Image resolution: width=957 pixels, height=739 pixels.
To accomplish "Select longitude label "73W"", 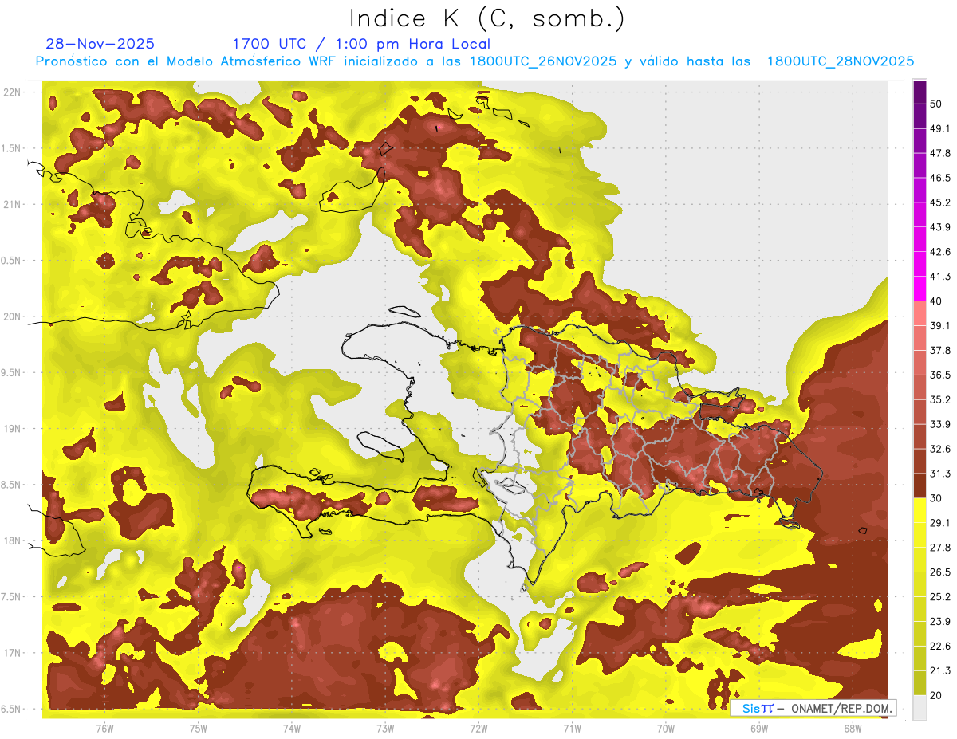I will coord(385,728).
